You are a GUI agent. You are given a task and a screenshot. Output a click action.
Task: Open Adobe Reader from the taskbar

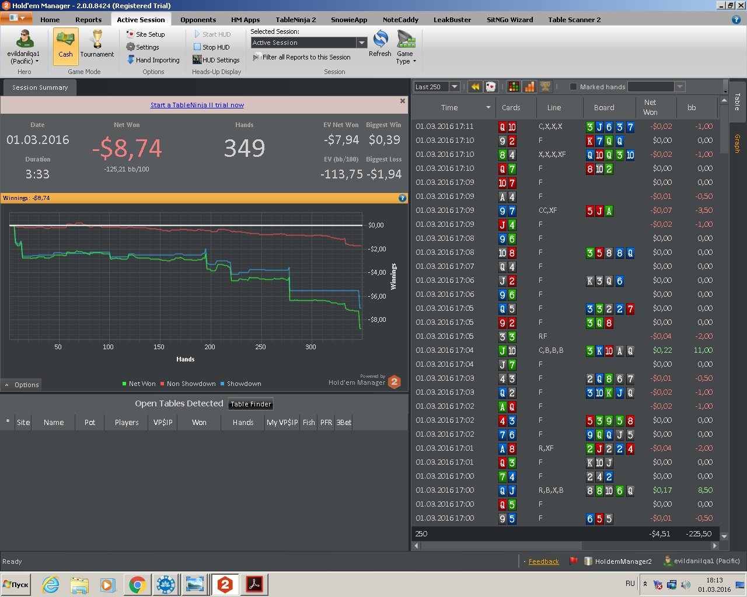pos(254,584)
